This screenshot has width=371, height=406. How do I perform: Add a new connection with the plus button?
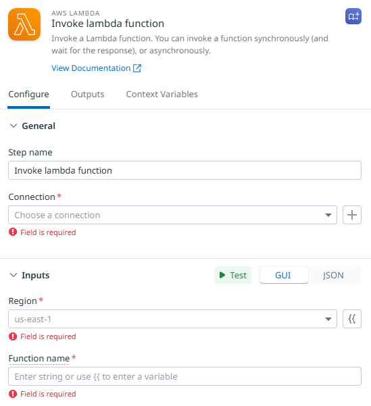[352, 215]
